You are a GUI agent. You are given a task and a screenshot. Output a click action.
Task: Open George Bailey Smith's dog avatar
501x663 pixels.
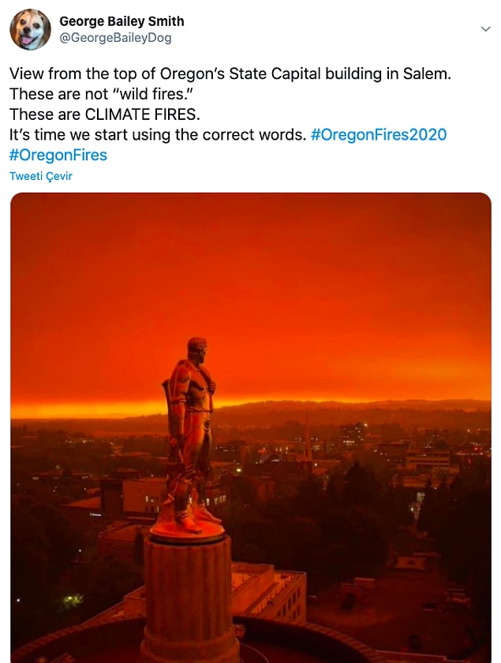point(30,30)
